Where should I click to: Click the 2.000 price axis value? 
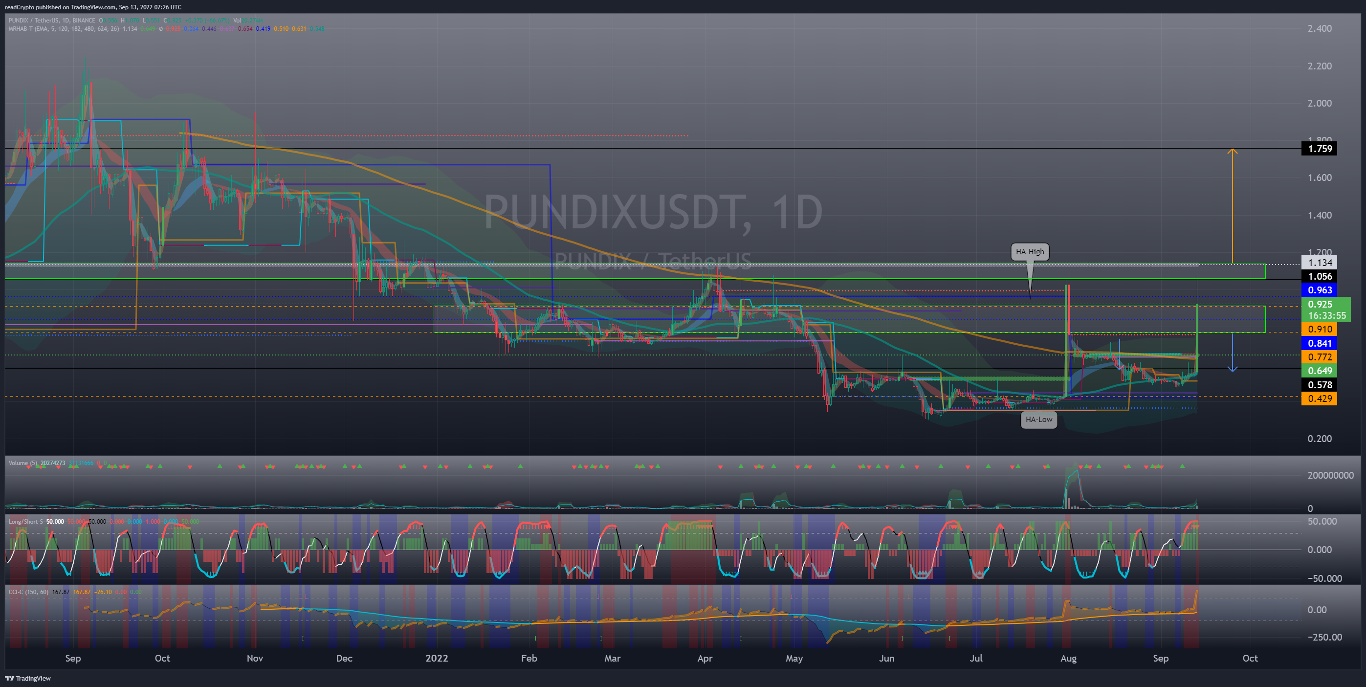[1319, 104]
